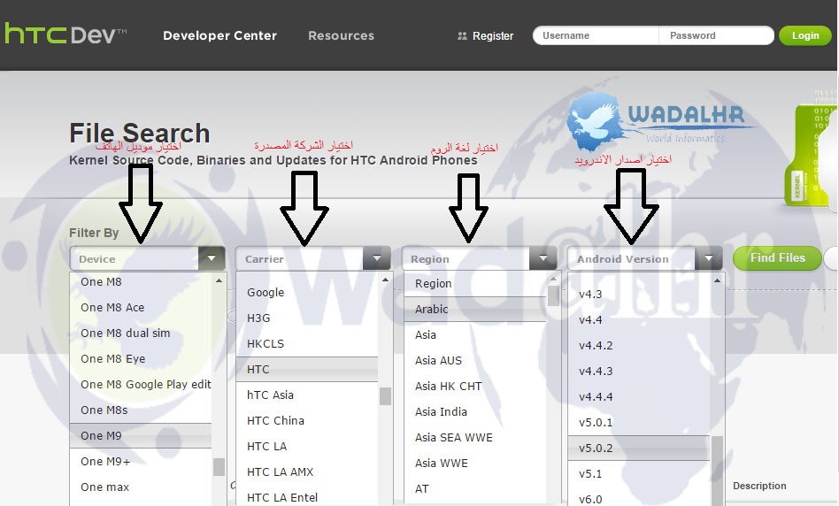This screenshot has width=839, height=506.
Task: Choose HTC LA AMX carrier
Action: click(x=307, y=472)
